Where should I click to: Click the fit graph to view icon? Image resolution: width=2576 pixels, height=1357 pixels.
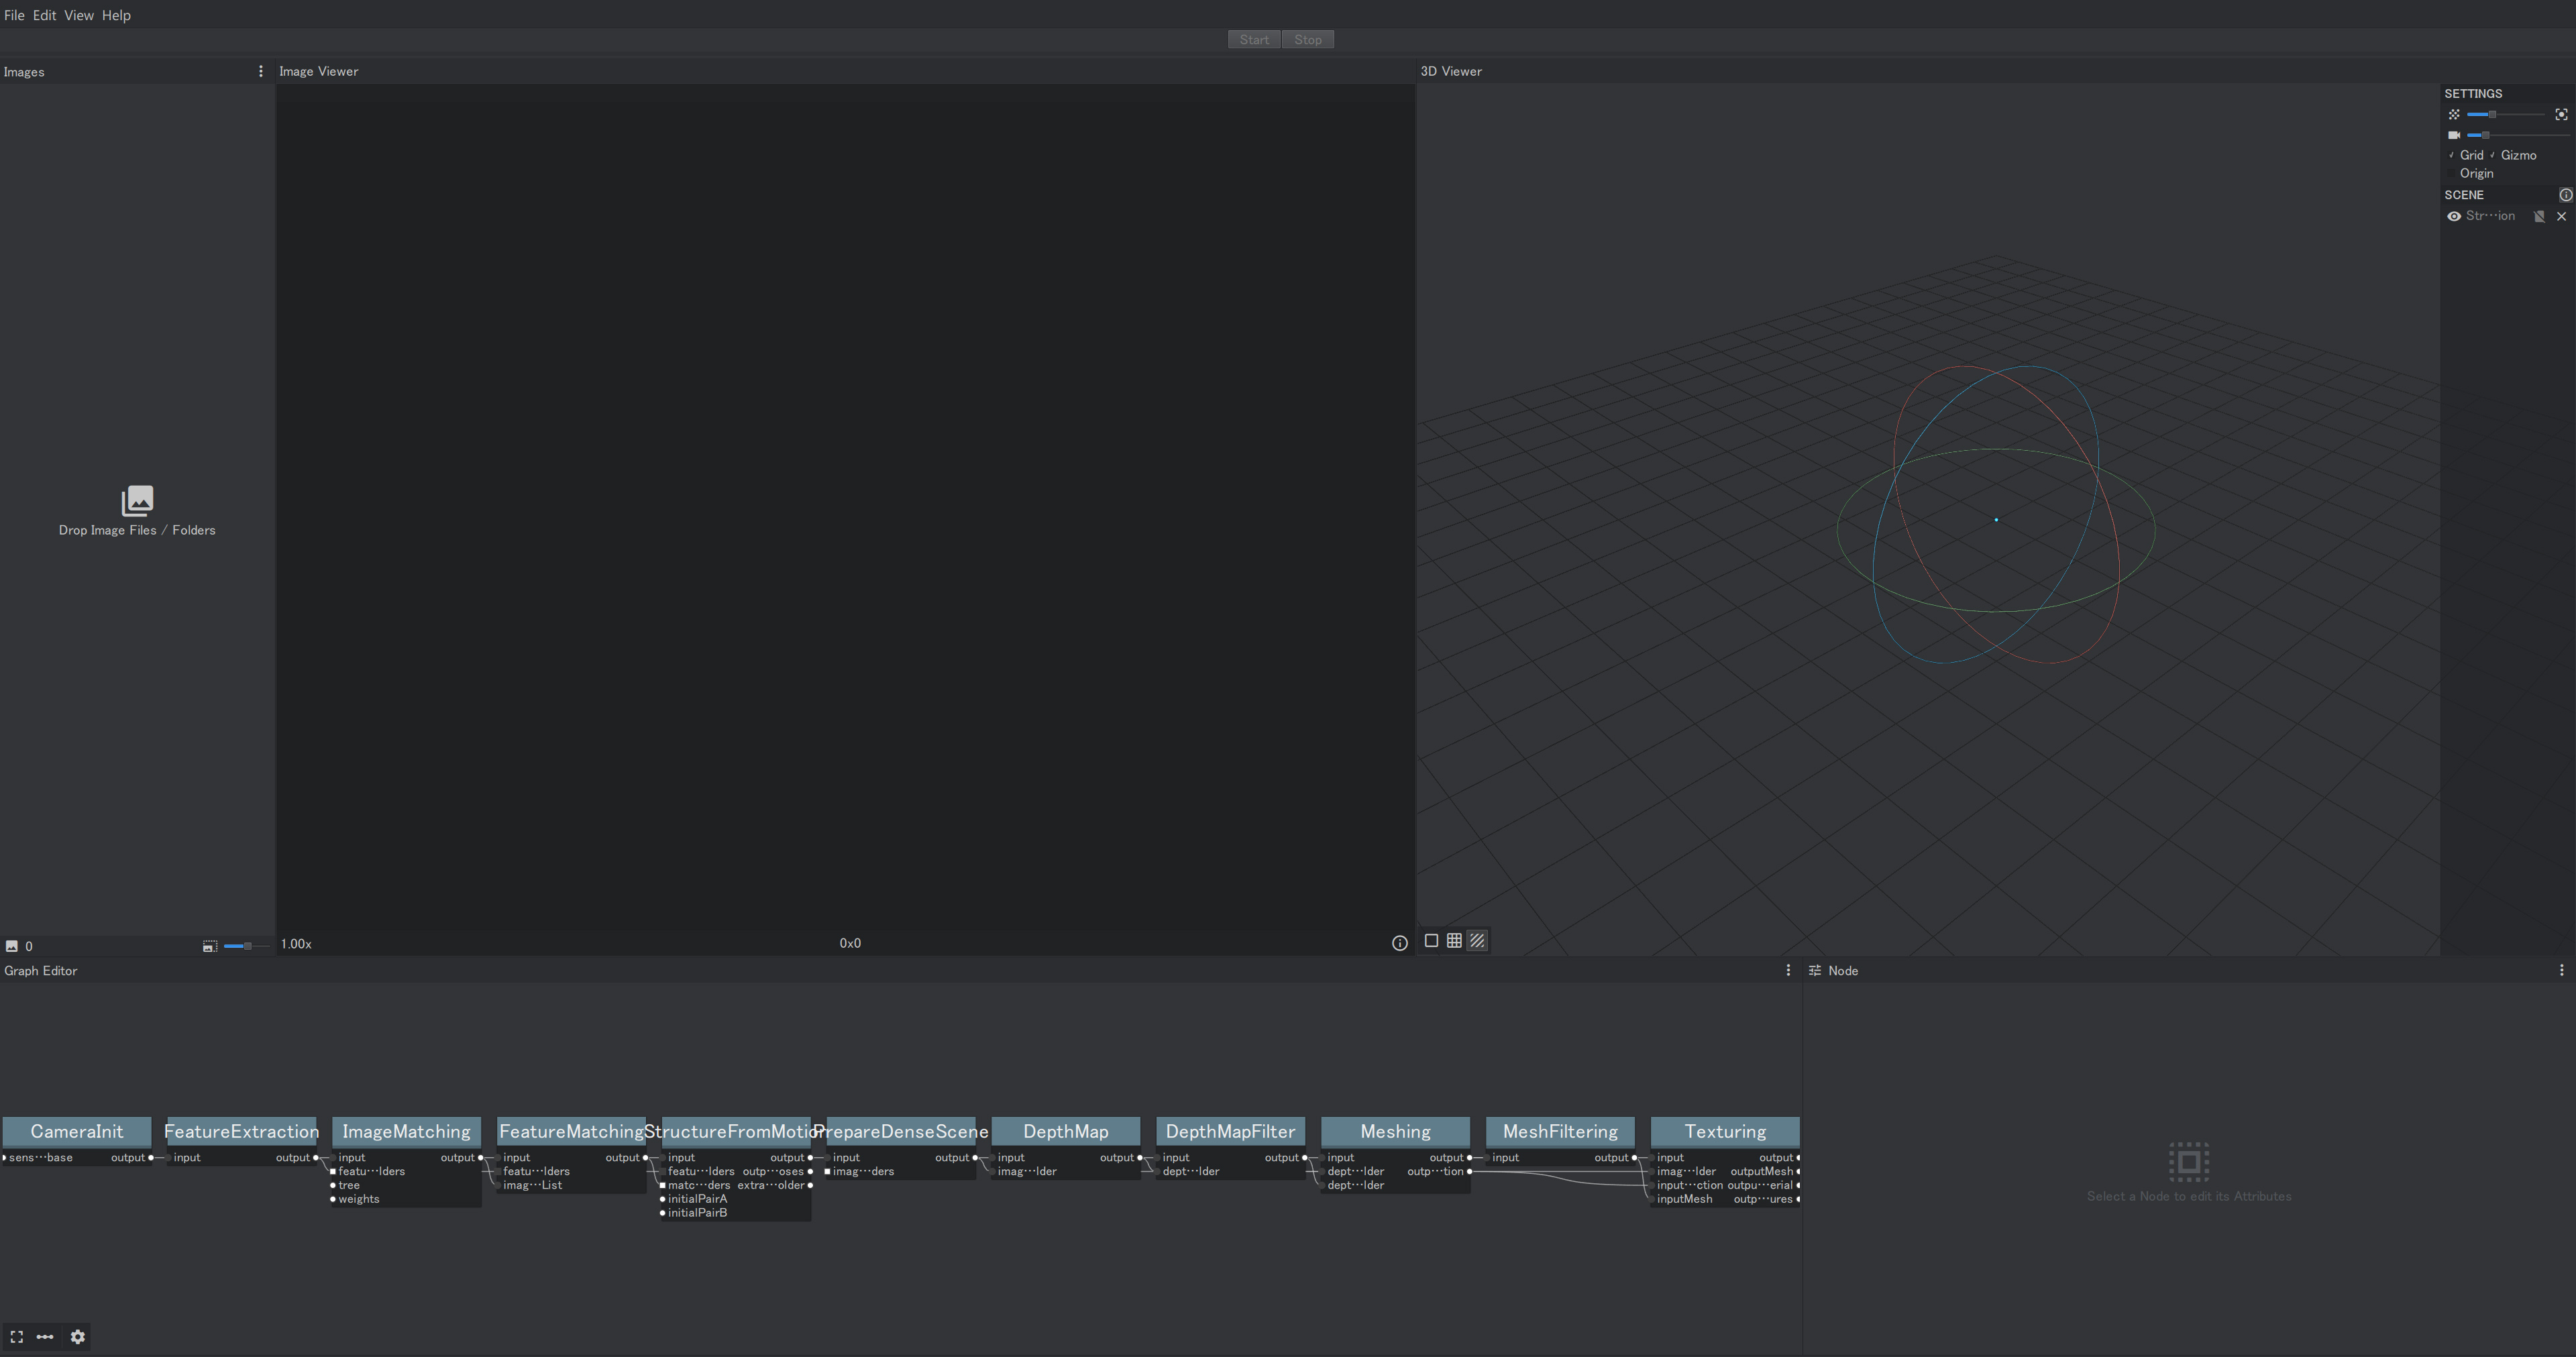(x=17, y=1337)
